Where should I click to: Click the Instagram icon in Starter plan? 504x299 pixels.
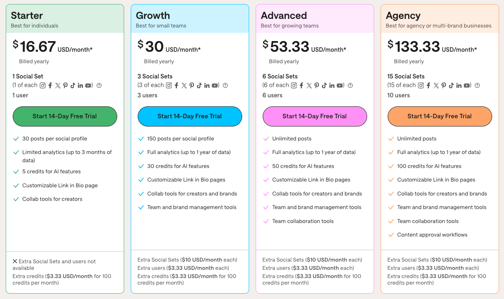pos(42,85)
